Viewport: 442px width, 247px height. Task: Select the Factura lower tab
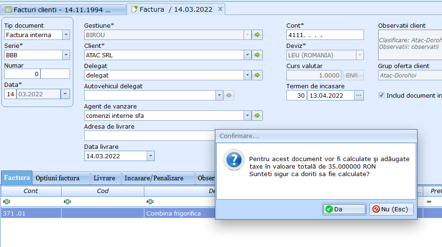17,178
